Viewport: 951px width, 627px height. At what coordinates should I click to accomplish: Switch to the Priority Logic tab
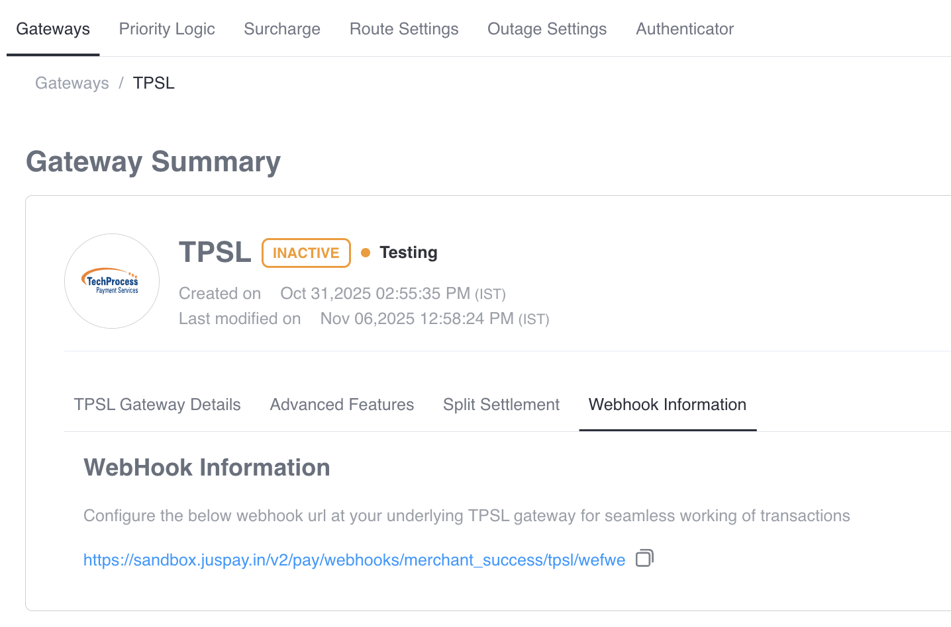167,29
